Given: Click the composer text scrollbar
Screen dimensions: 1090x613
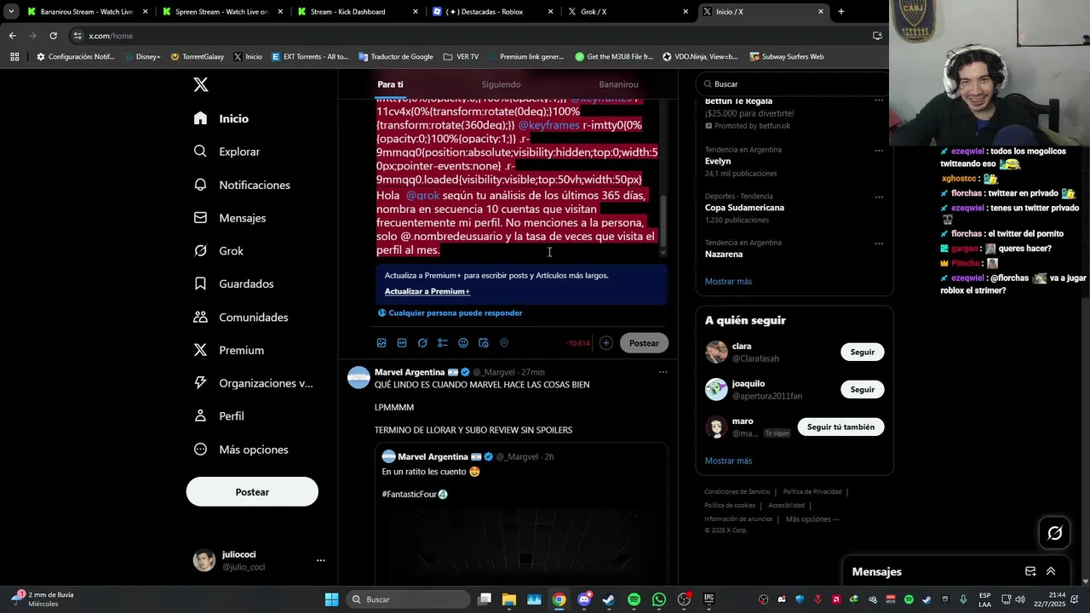Looking at the screenshot, I should (x=663, y=220).
